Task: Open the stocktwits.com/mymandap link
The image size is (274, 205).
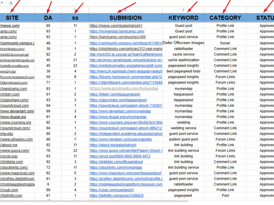Action: click(116, 167)
